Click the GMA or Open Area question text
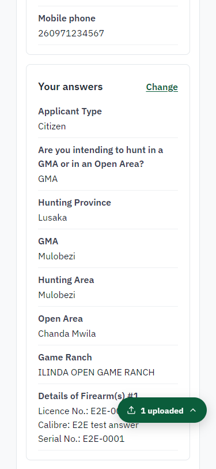Viewport: 216px width, 469px height. [101, 157]
